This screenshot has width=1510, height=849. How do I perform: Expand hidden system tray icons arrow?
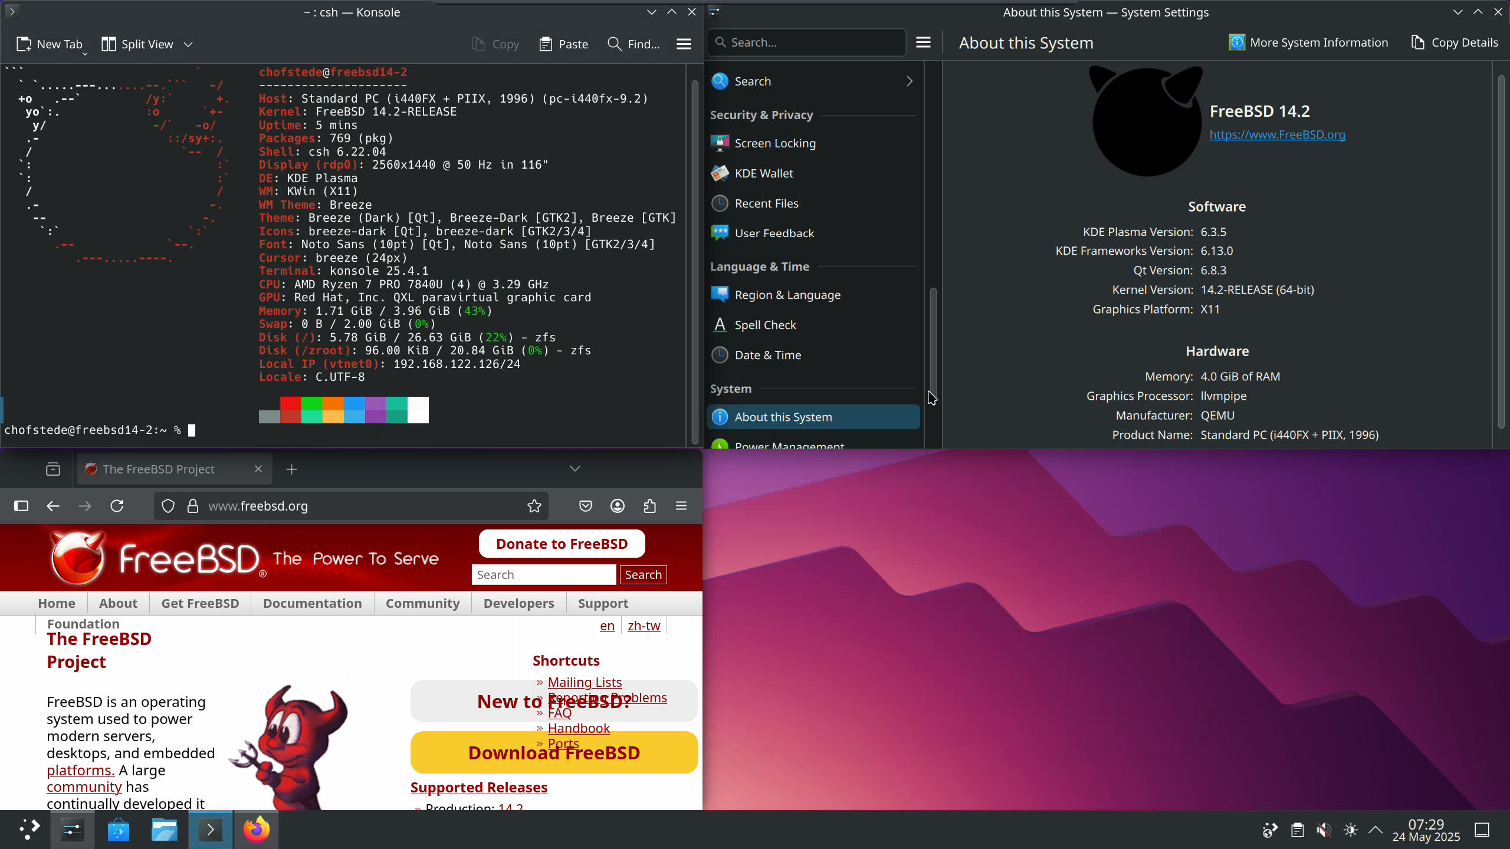coord(1376,830)
